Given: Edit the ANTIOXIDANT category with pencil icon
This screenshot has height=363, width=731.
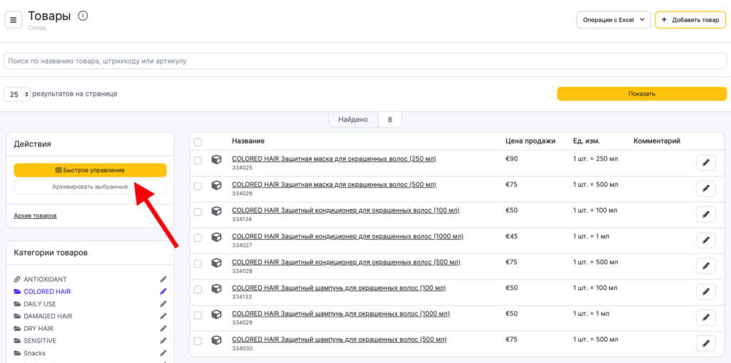Looking at the screenshot, I should tap(163, 279).
